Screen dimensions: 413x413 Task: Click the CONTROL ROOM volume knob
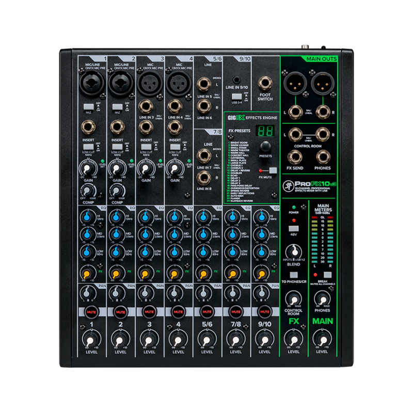tap(293, 298)
